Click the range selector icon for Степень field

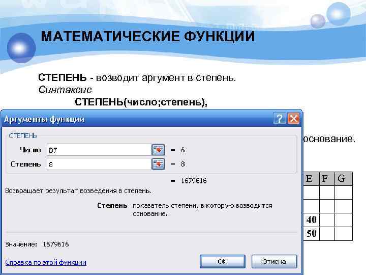click(x=158, y=164)
